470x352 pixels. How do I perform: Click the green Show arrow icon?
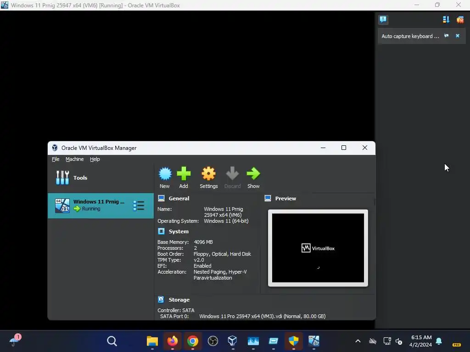(x=253, y=174)
